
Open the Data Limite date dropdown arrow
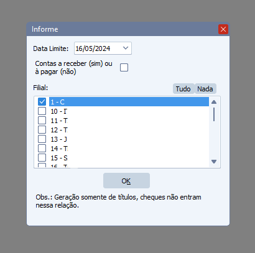126,48
